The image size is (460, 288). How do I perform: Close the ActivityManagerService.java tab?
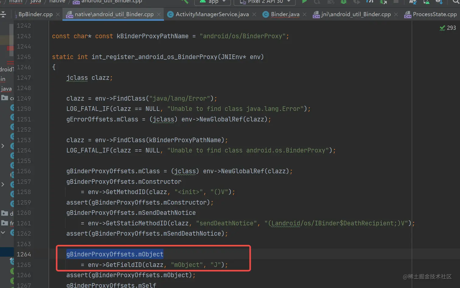[254, 14]
